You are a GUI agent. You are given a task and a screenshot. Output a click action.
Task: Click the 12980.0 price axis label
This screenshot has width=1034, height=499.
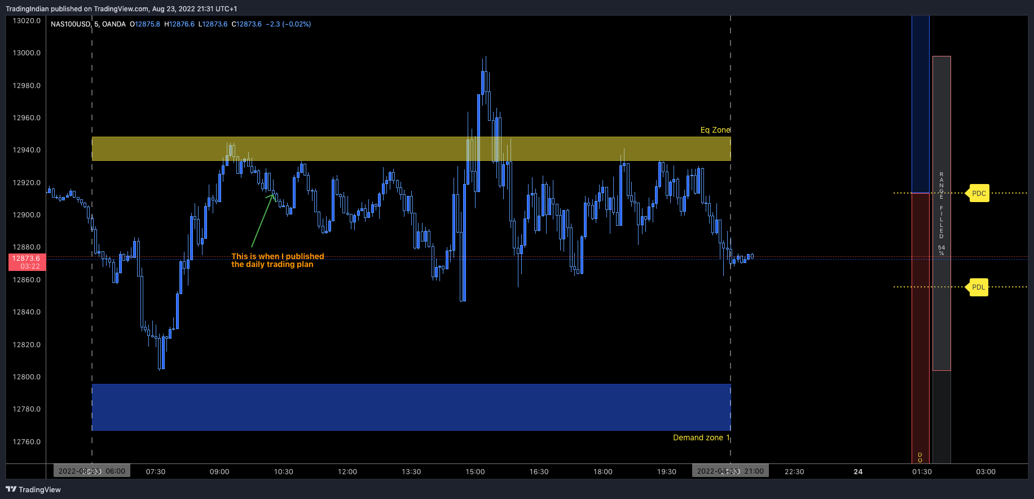(27, 86)
